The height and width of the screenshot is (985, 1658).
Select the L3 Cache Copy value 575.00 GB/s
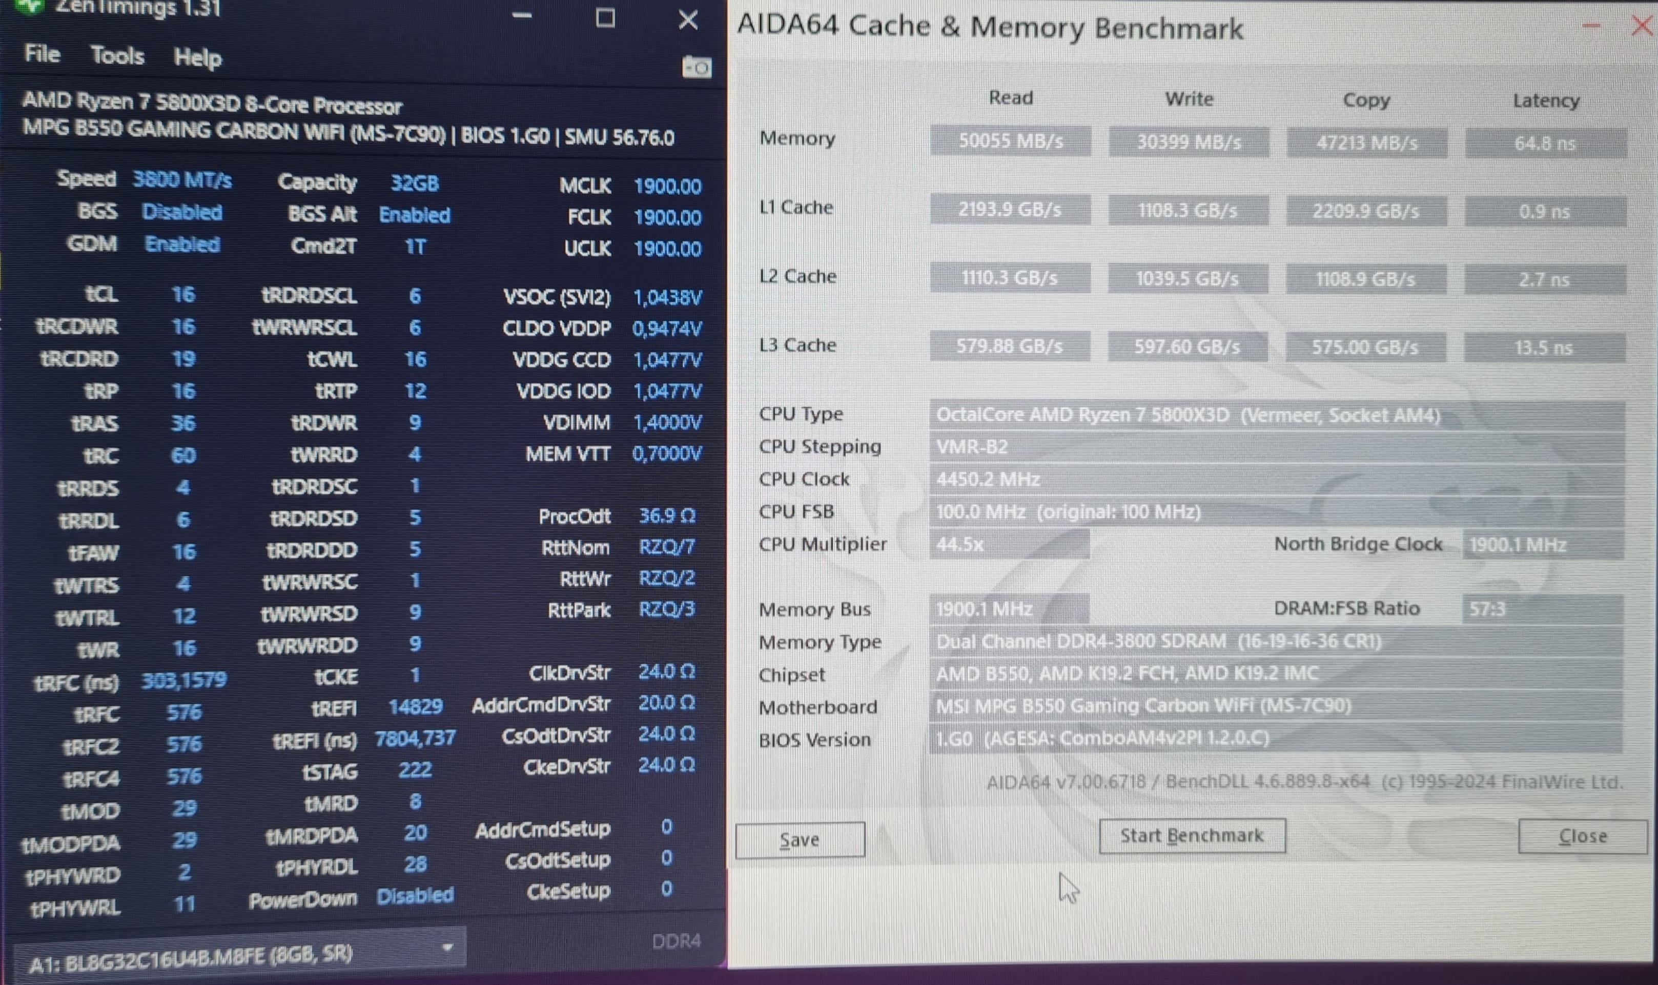point(1365,347)
